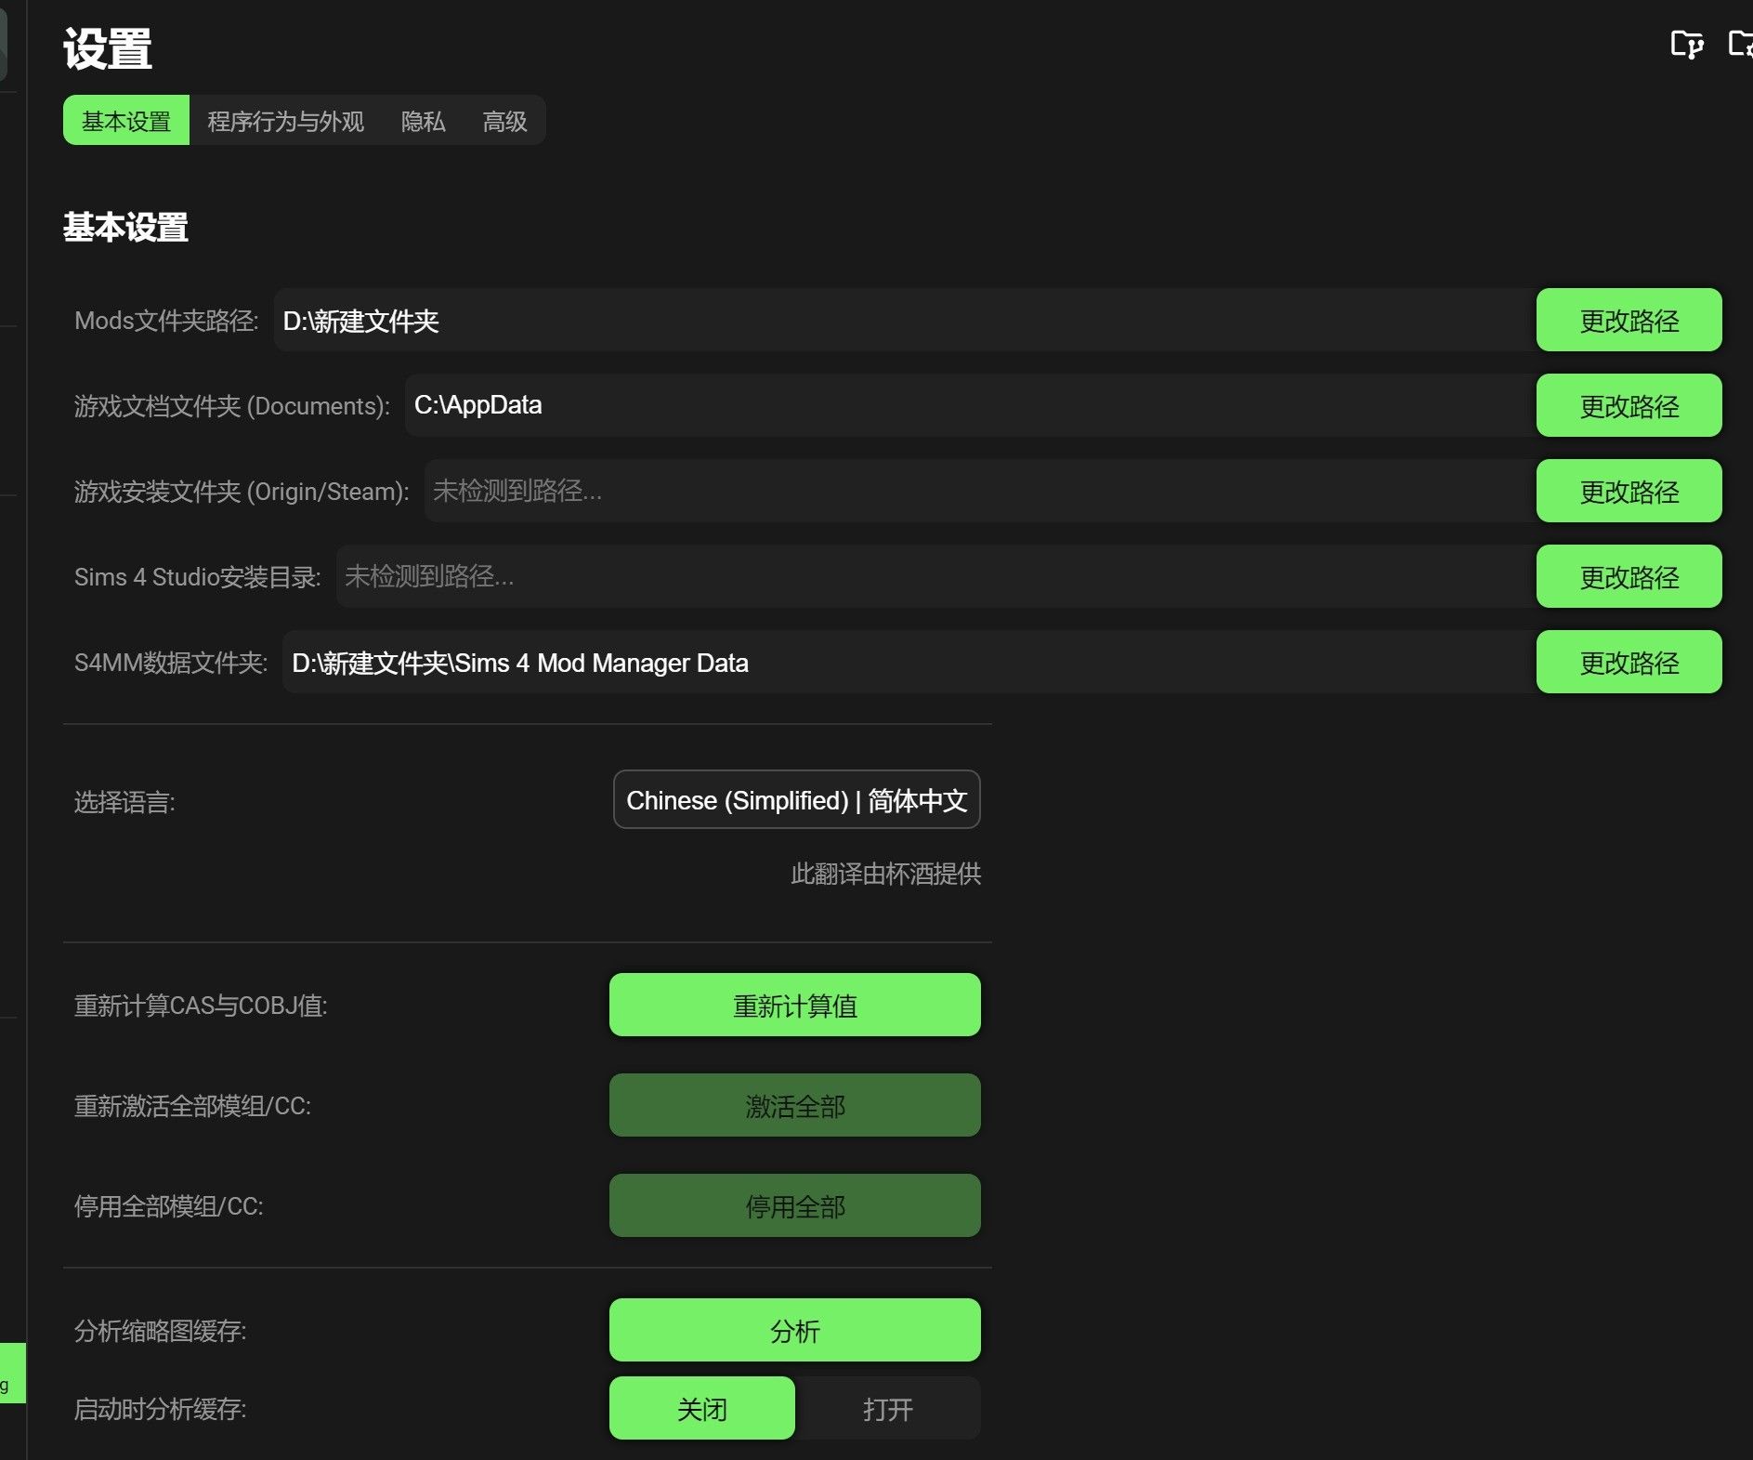Click the 重新激活全部模组/CC label
Screen dimensions: 1753x1460
192,1106
